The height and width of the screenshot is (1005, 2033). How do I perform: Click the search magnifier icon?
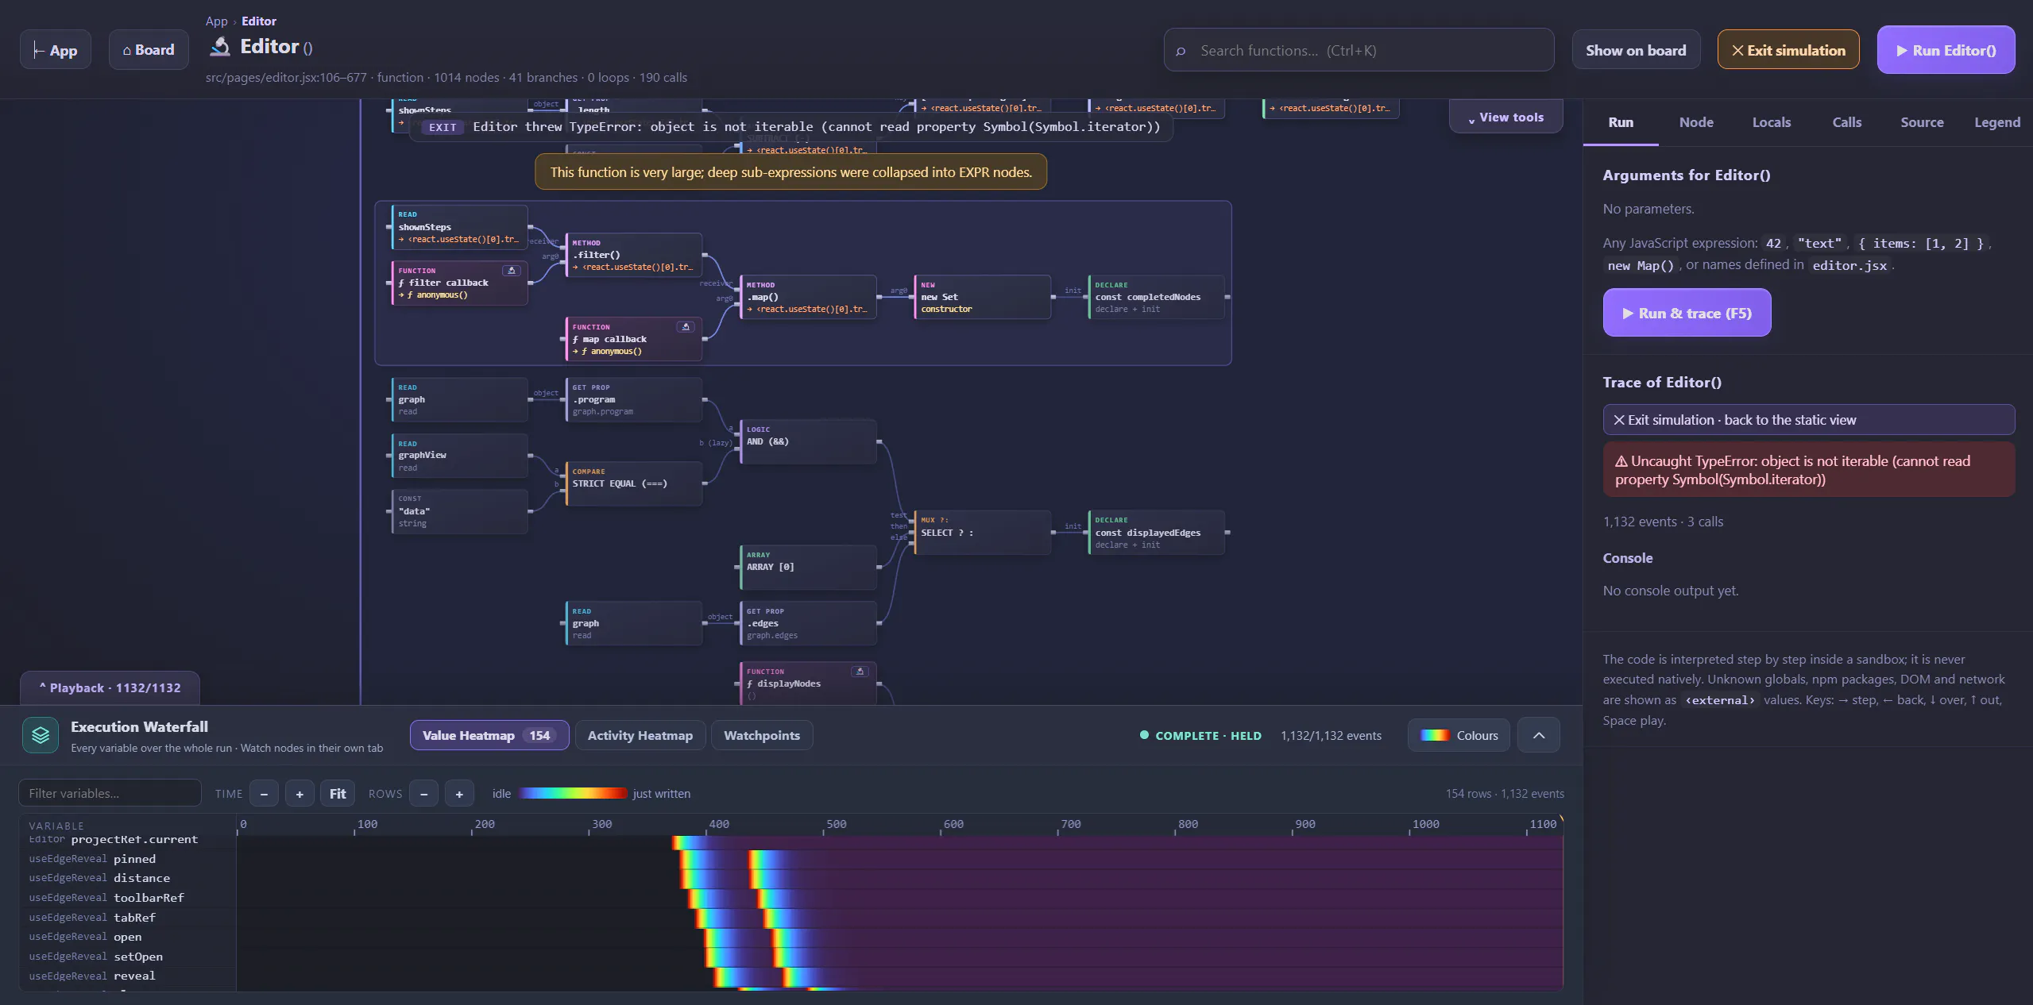point(1181,51)
